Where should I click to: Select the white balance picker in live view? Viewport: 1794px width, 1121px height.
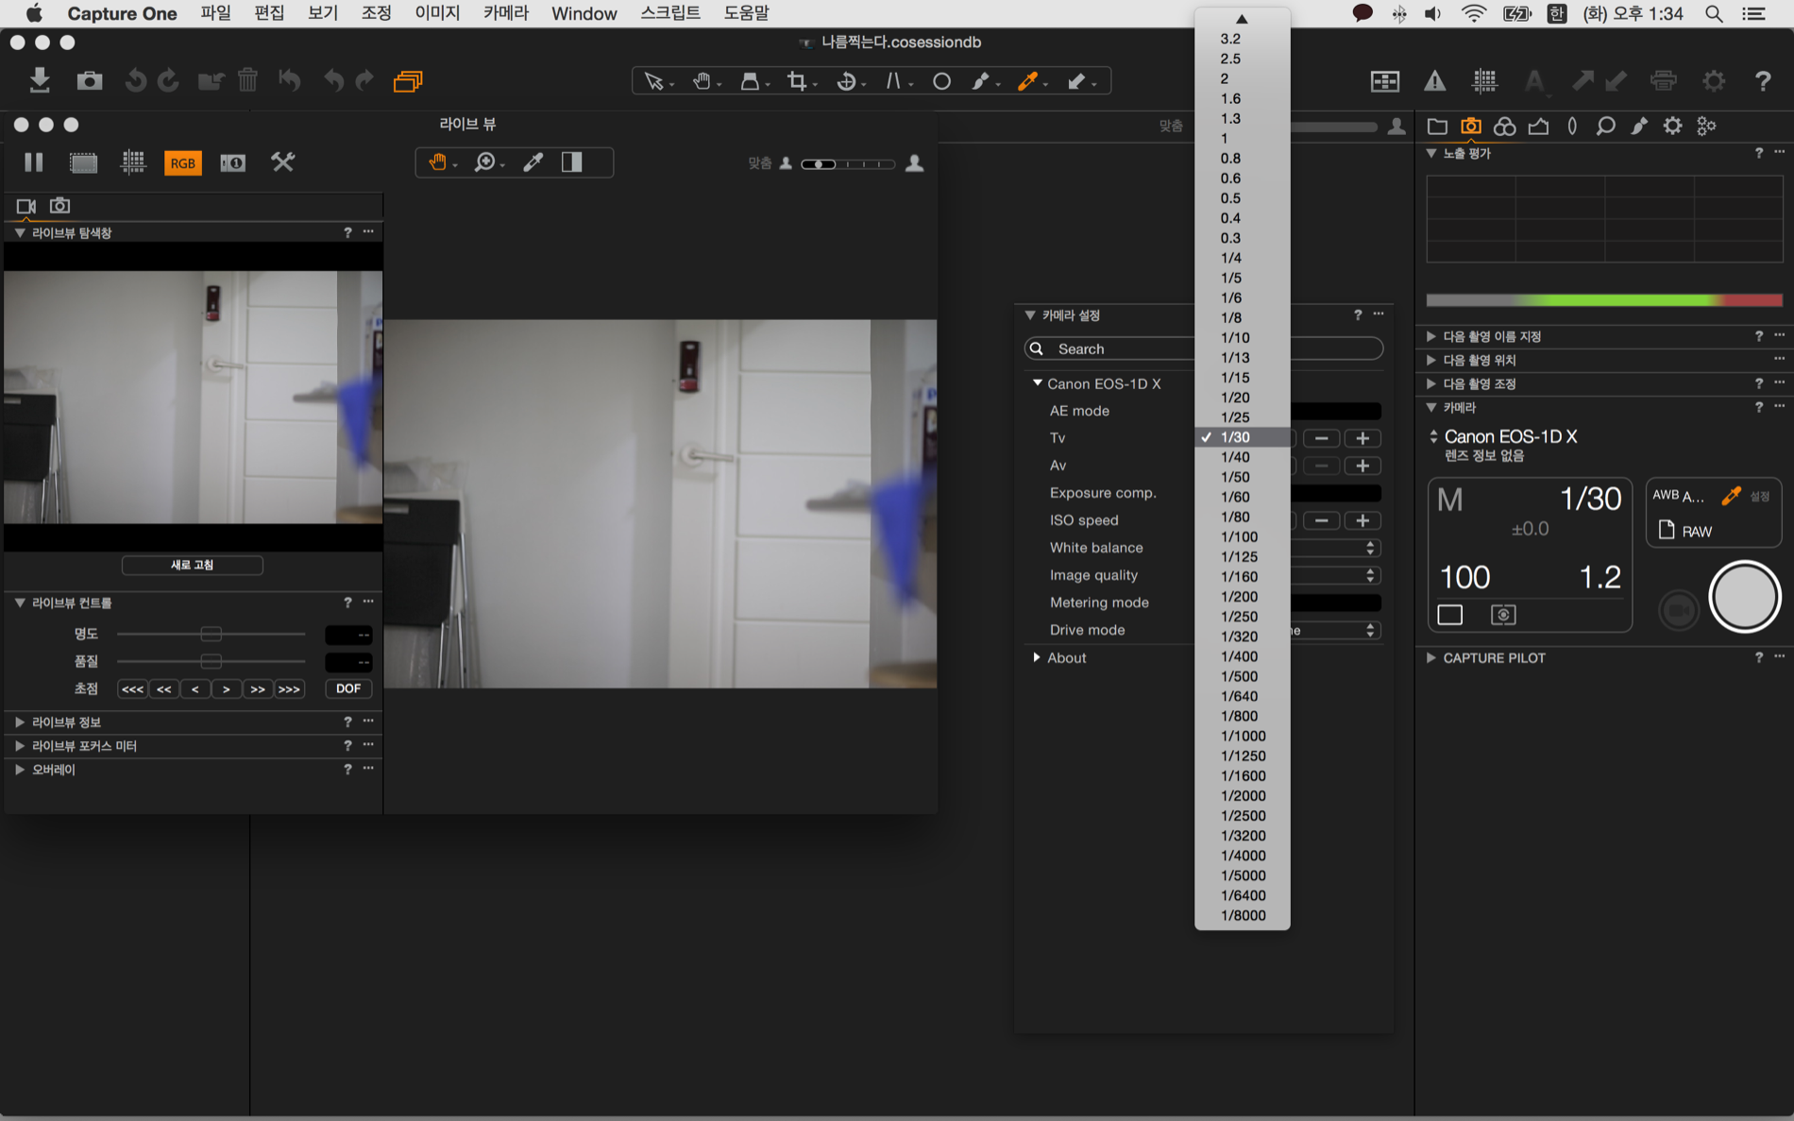533,162
